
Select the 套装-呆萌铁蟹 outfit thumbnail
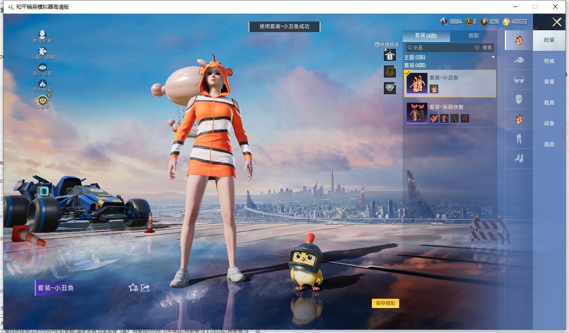[x=417, y=113]
